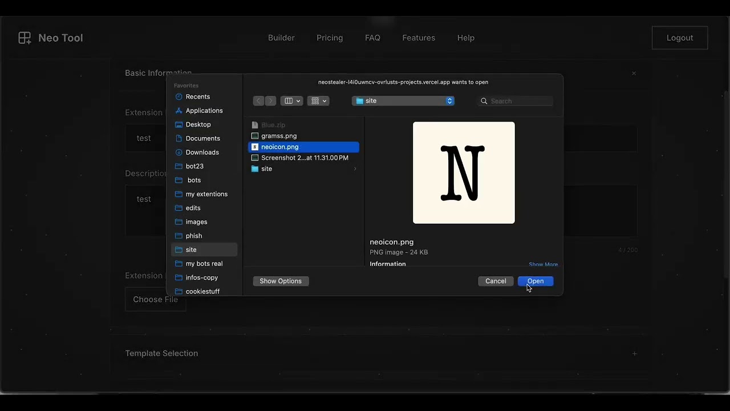This screenshot has height=411, width=730.
Task: Go back with the left arrow in the file dialog
Action: [x=258, y=101]
